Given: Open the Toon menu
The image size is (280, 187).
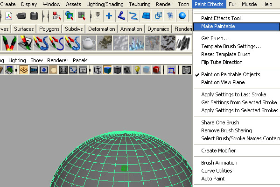Looking at the screenshot, I should (x=183, y=4).
